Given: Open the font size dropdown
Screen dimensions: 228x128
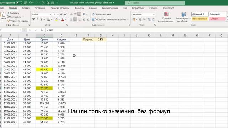Looking at the screenshot, I should (58, 14).
